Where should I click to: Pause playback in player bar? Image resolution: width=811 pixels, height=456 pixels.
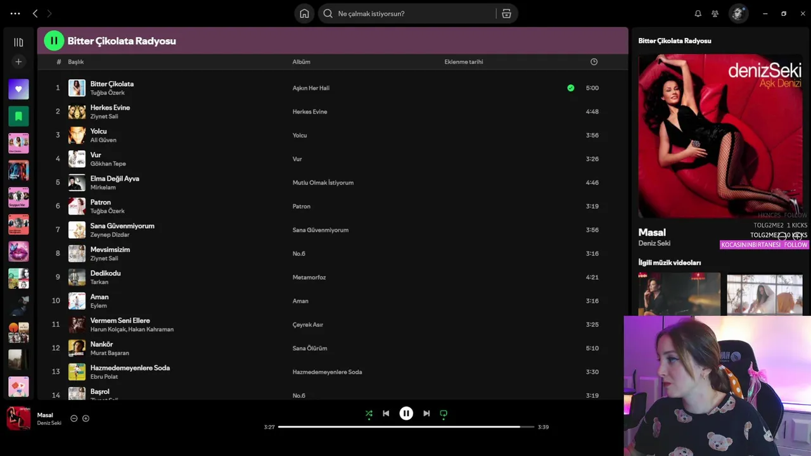point(406,414)
